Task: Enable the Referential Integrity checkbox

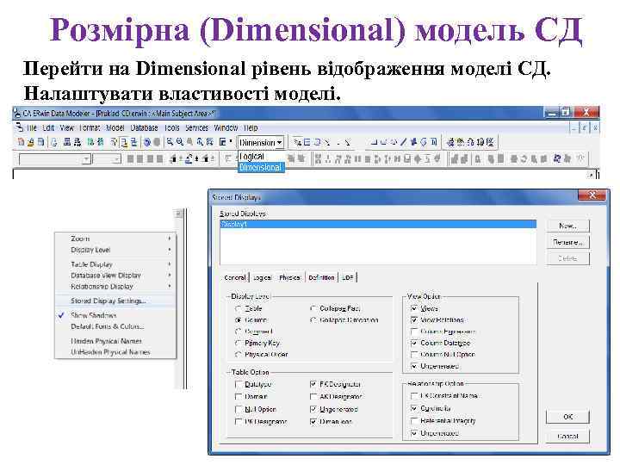Action: 414,421
